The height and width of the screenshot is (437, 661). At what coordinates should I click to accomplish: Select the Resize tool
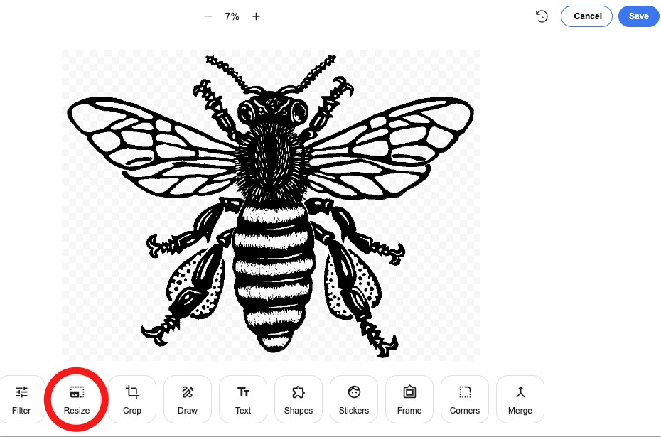pos(77,399)
